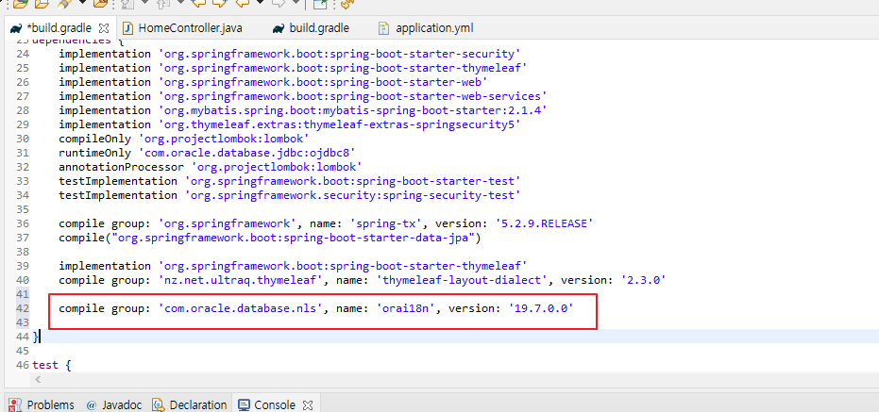The height and width of the screenshot is (412, 879).
Task: Click the compileOnly keyword on line 30
Action: [x=93, y=139]
